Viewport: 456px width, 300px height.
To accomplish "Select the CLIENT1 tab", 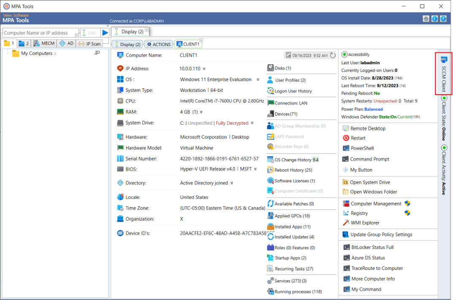I will coord(188,44).
